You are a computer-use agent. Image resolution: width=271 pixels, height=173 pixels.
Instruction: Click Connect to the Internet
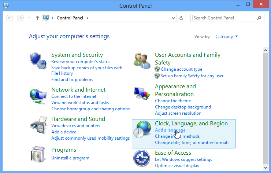[x=74, y=96]
